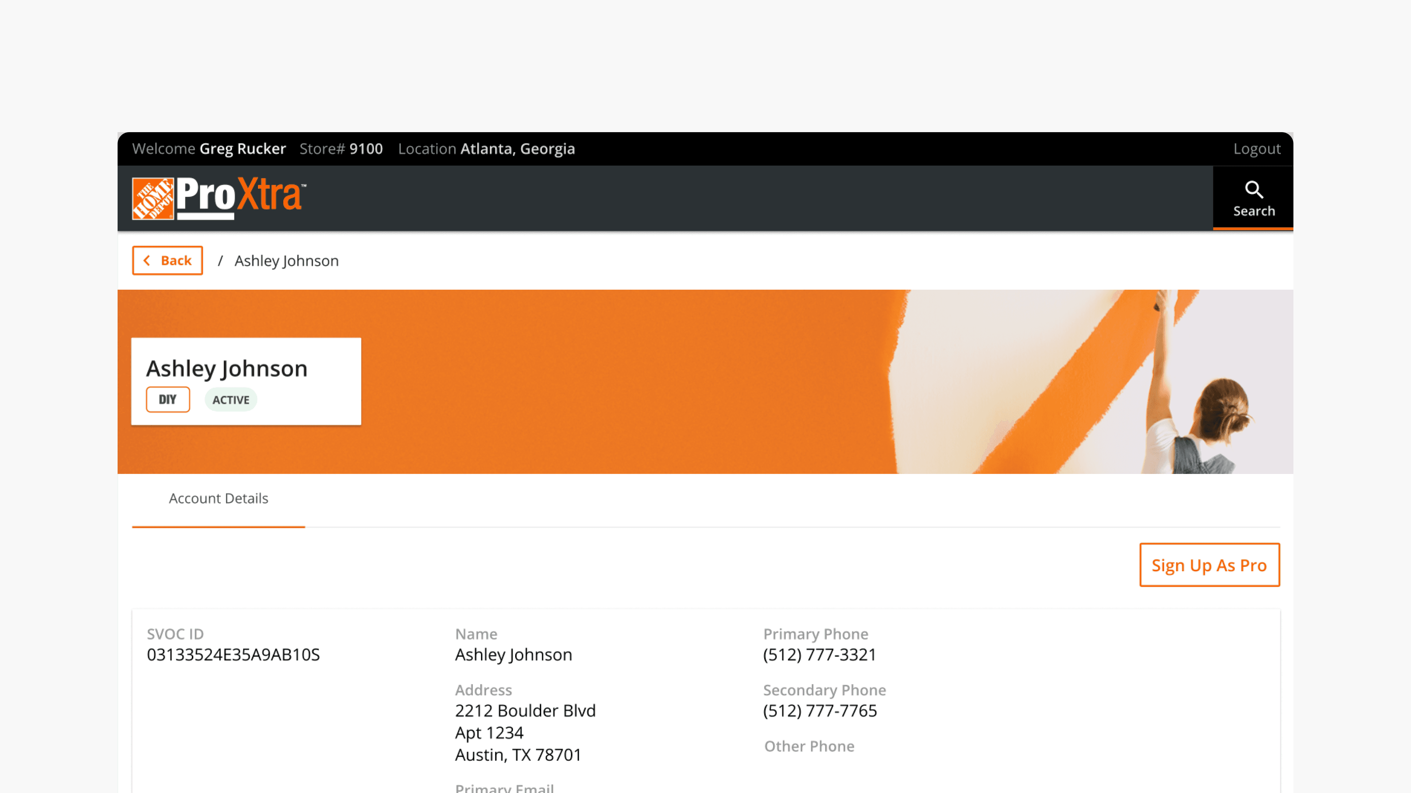Click the DIY badge
The height and width of the screenshot is (793, 1411).
pos(168,399)
